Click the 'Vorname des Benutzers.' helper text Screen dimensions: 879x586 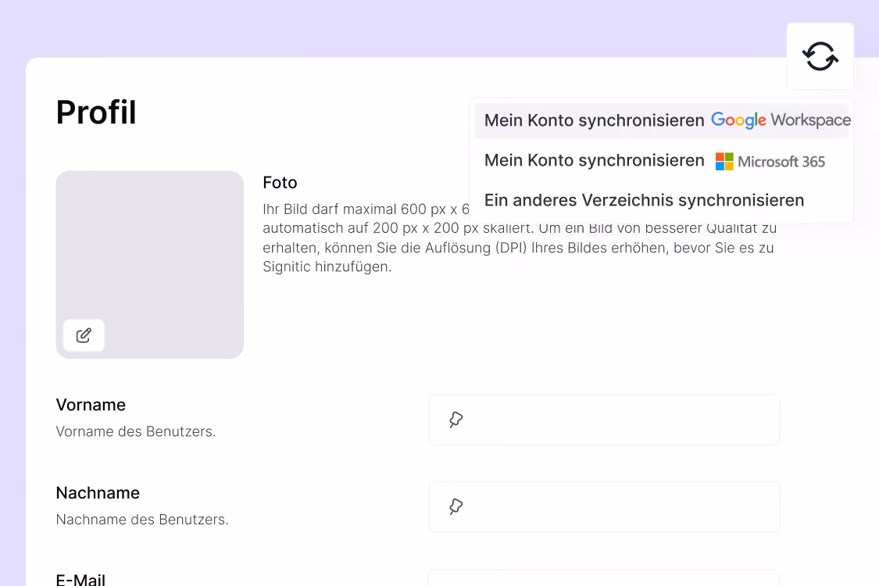coord(136,431)
